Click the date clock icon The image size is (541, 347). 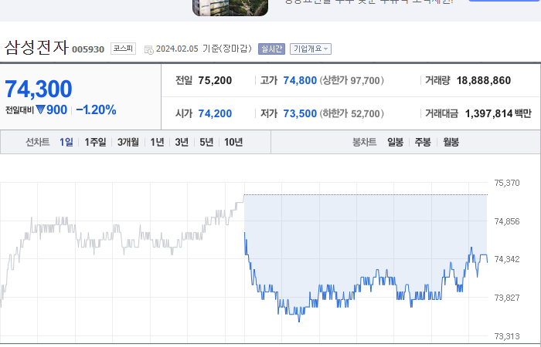(x=149, y=50)
